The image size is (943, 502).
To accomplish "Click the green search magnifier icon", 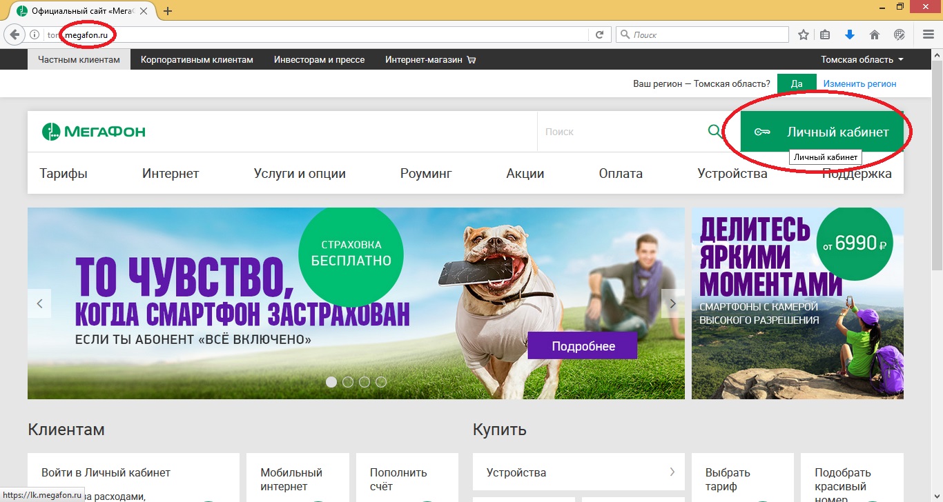I will 714,131.
